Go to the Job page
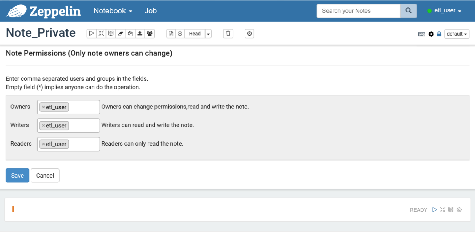Viewport: 475px width, 232px height. (151, 11)
